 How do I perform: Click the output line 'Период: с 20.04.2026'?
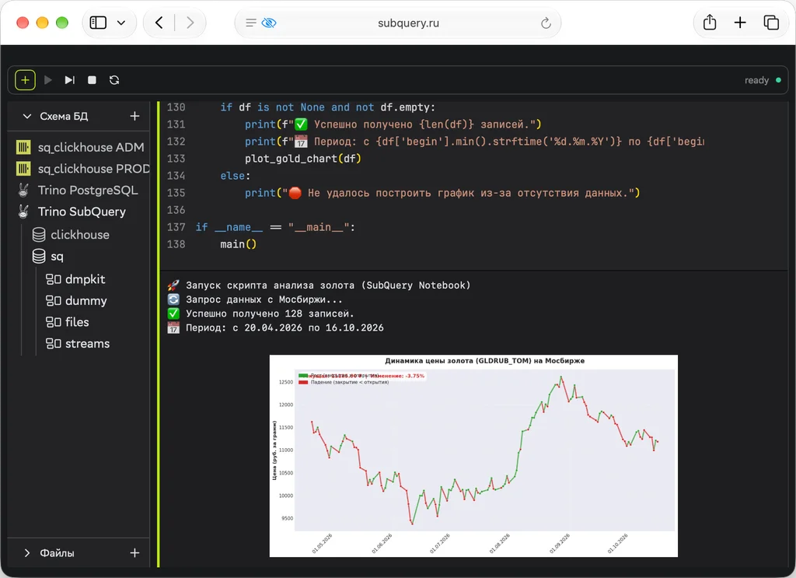[285, 328]
